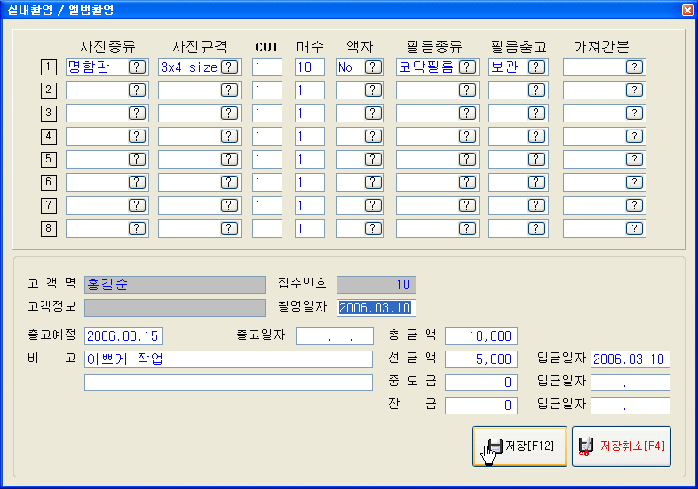Open 가져간분 lookup in row 8

click(634, 229)
